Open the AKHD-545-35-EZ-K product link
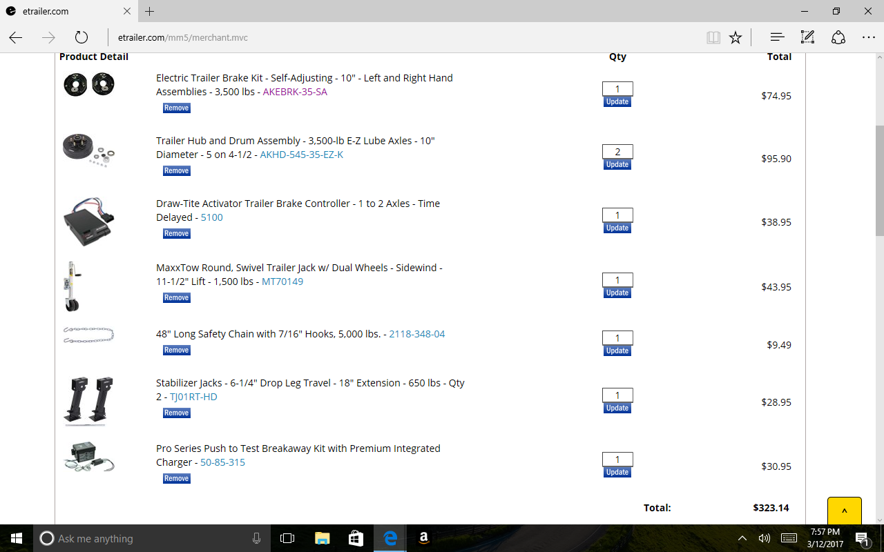 pos(301,155)
